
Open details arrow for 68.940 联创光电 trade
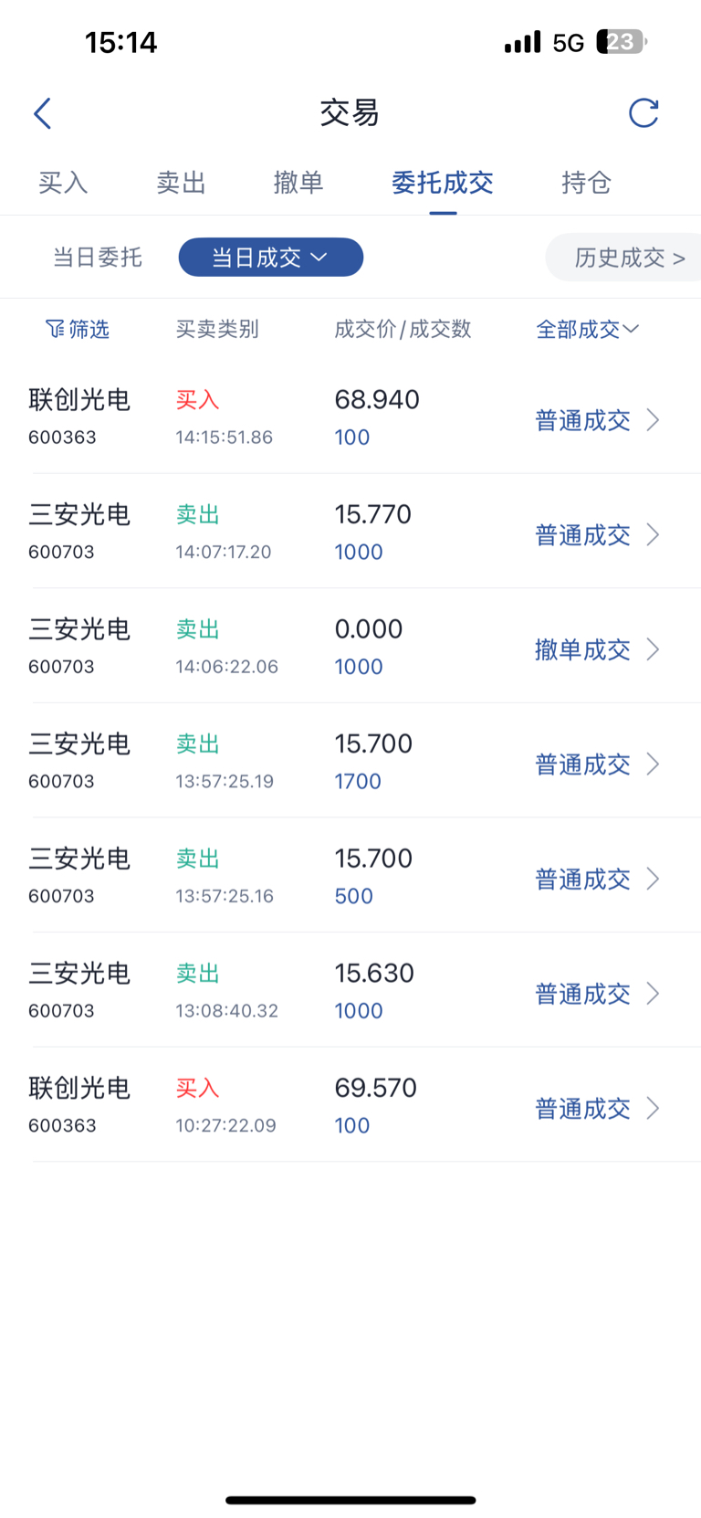pyautogui.click(x=653, y=420)
